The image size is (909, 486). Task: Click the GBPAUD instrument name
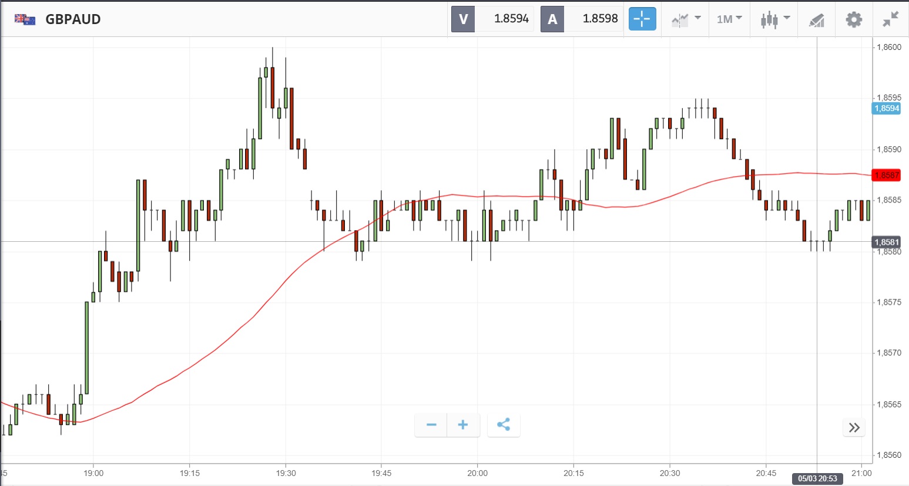[x=73, y=19]
